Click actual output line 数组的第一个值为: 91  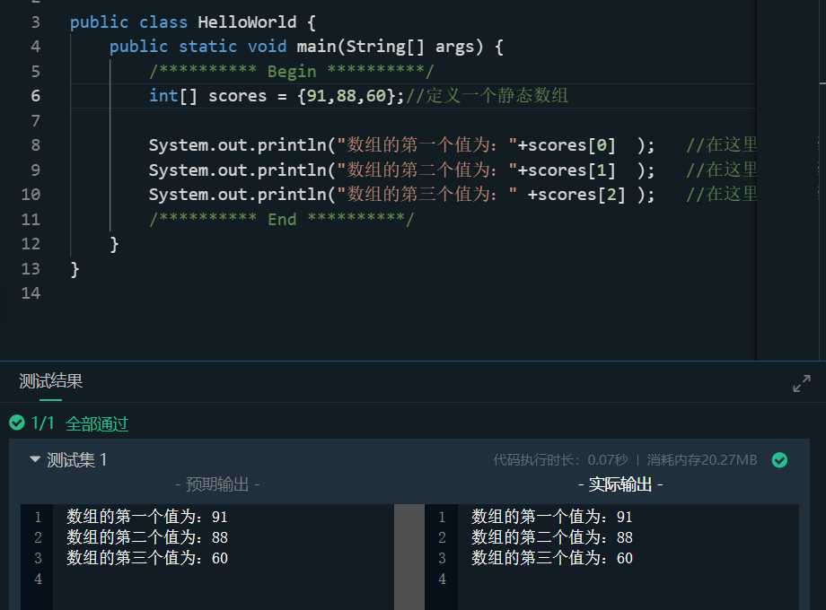coord(551,517)
